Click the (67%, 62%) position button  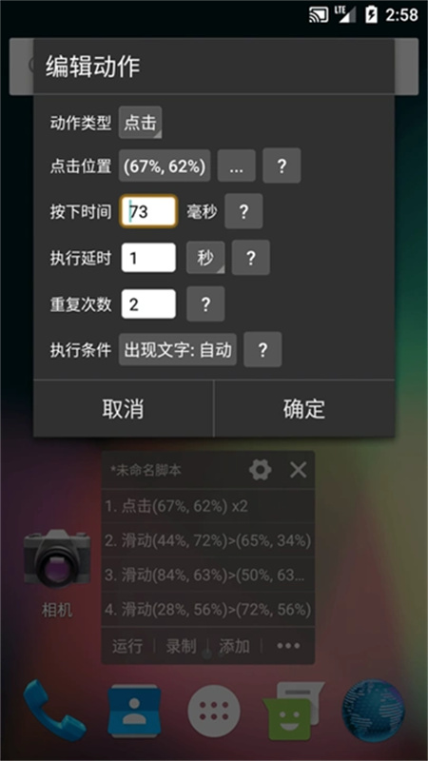tap(165, 166)
